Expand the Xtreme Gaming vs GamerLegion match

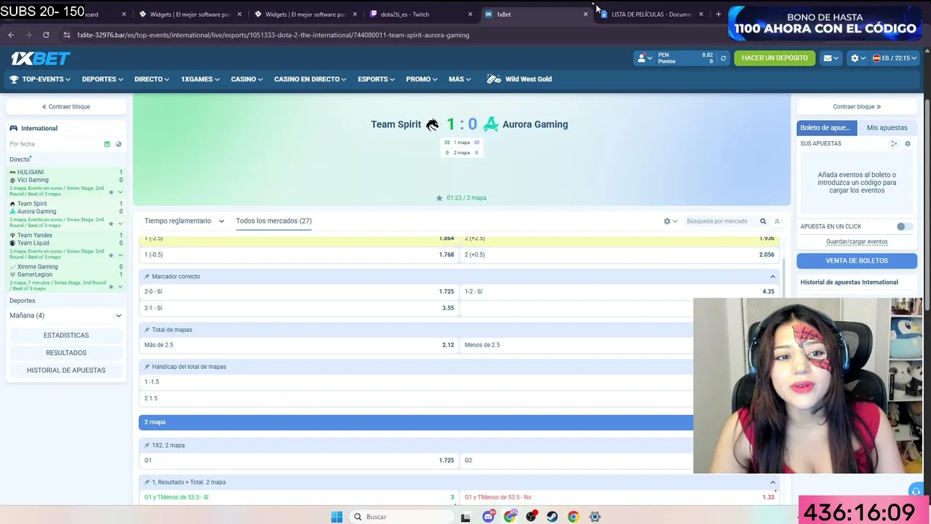[x=120, y=287]
